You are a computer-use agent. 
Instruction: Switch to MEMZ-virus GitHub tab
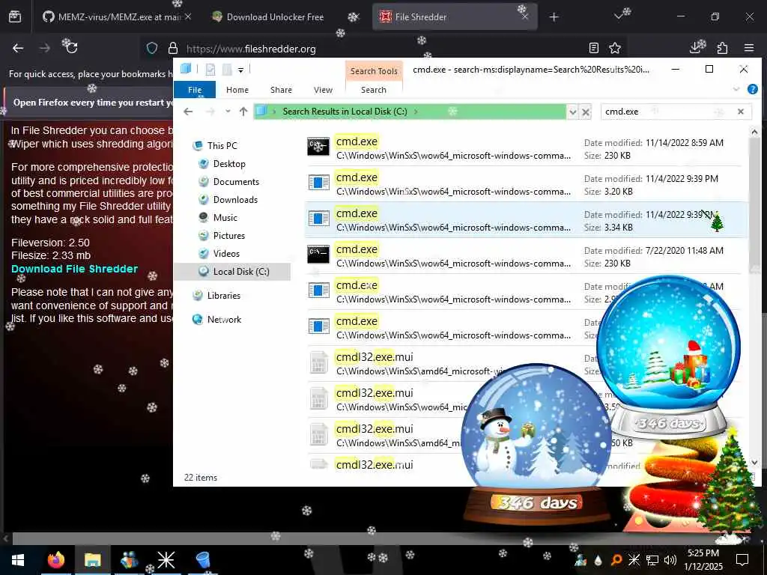point(112,16)
